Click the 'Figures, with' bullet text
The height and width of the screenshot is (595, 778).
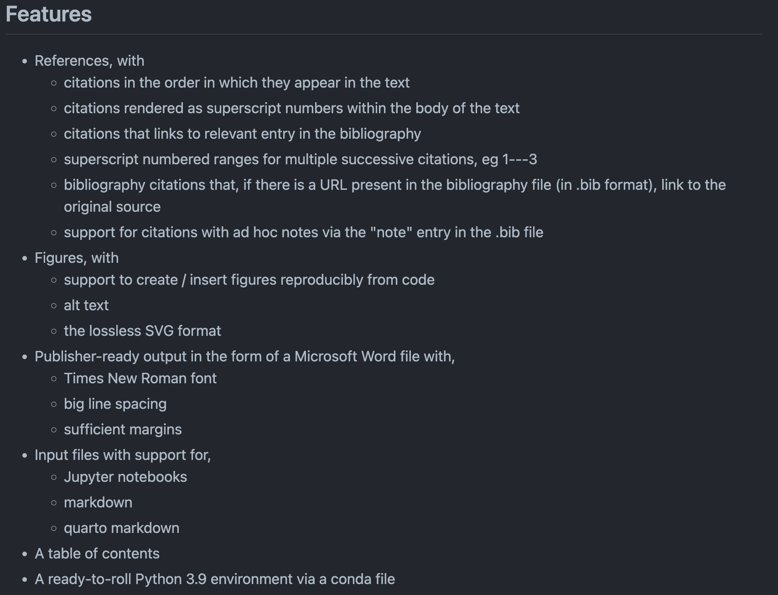[x=77, y=258]
